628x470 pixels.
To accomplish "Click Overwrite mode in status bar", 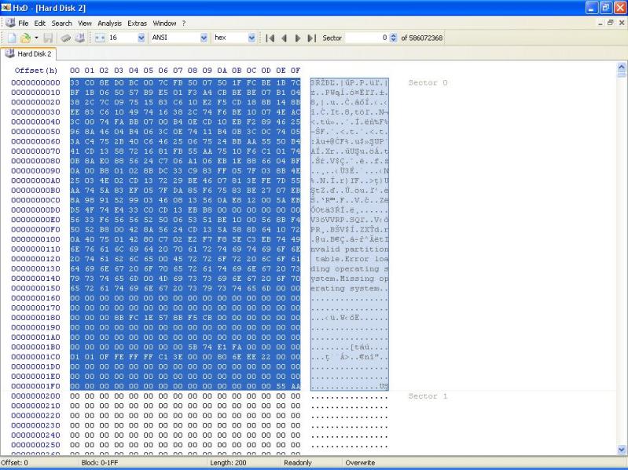I will [360, 463].
